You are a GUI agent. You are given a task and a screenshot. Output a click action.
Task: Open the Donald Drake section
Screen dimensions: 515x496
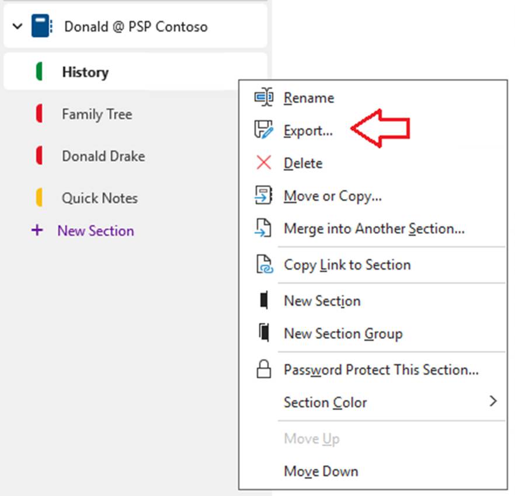pyautogui.click(x=103, y=156)
